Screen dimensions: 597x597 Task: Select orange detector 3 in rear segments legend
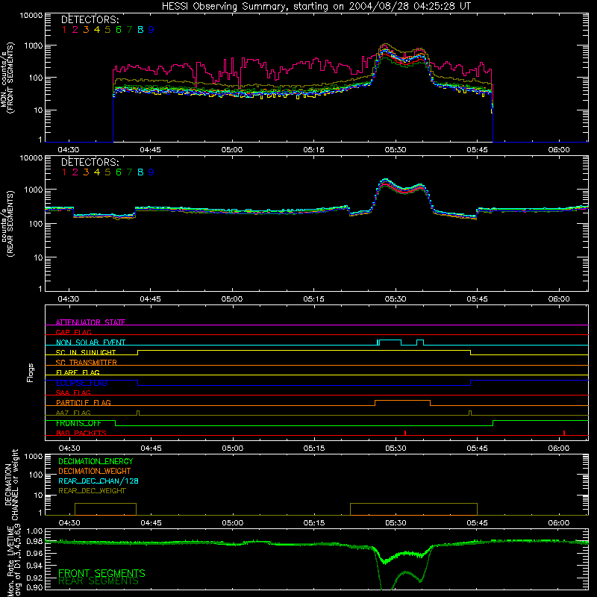click(86, 172)
